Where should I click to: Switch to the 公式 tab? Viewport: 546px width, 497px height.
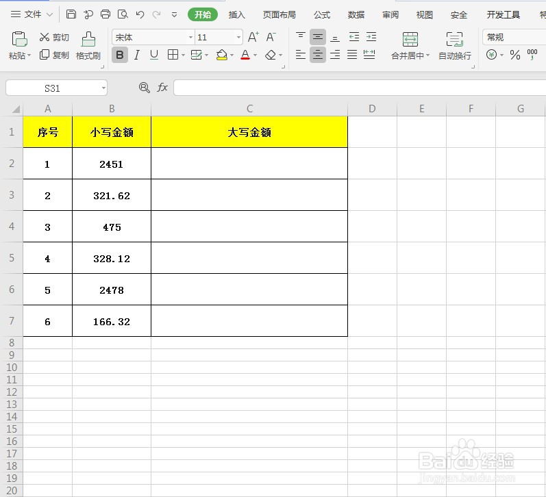[x=322, y=14]
